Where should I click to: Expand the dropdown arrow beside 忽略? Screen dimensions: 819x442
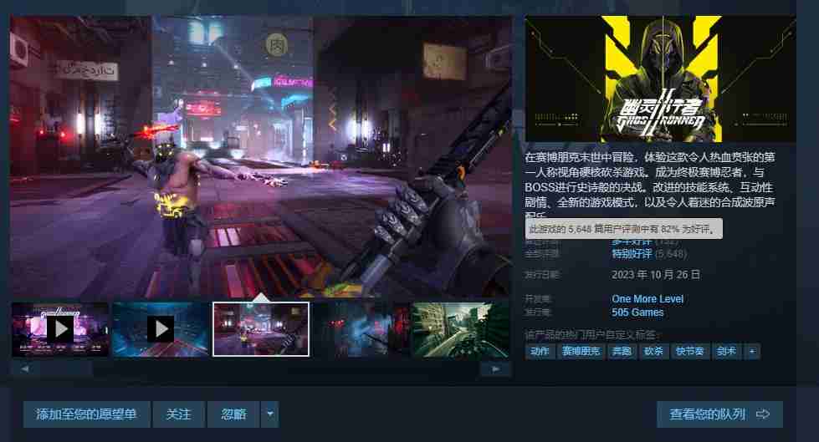270,414
